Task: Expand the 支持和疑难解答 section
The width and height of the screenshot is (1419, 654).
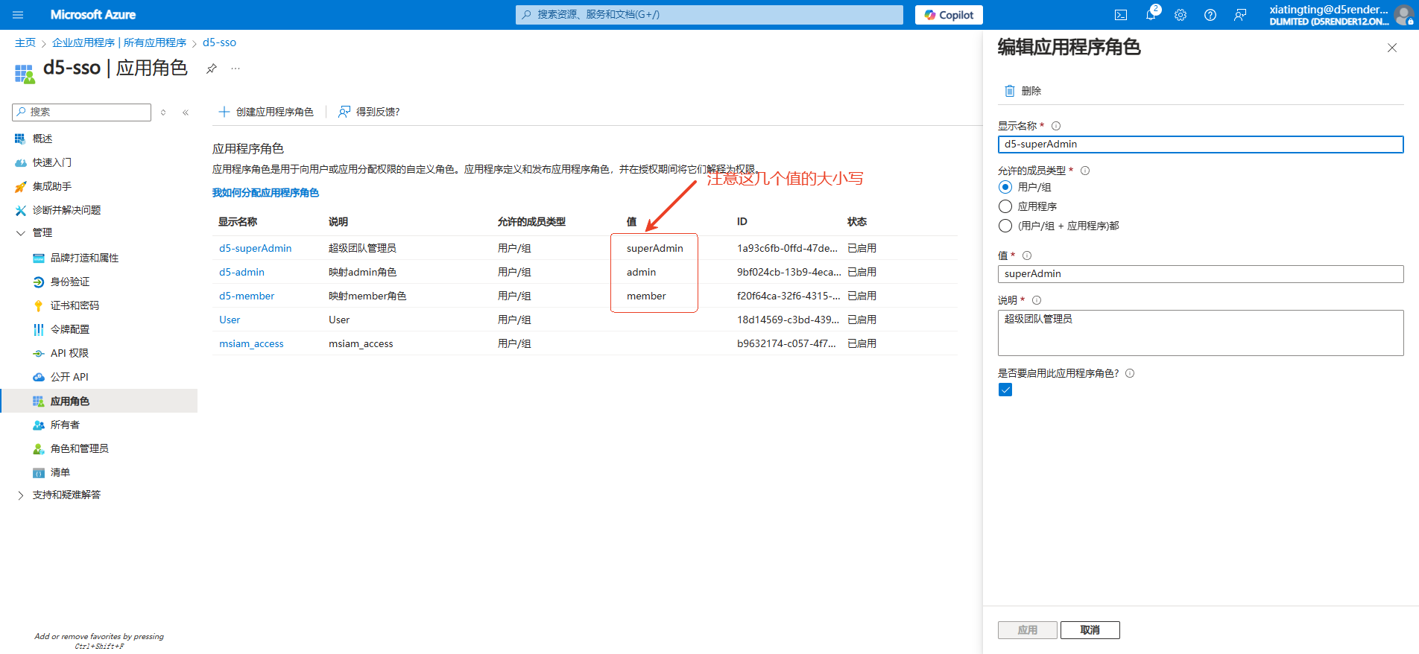Action: [x=20, y=495]
